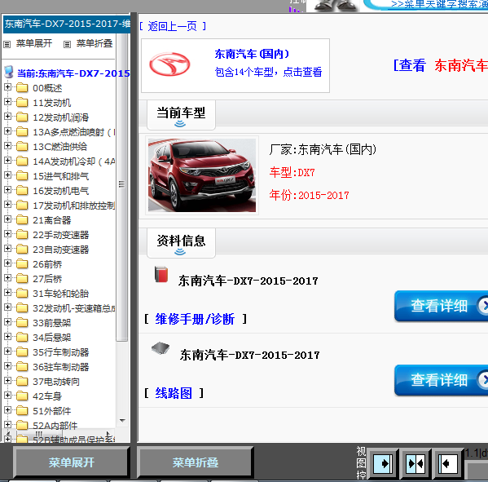Expand the 22手动变速器 tree node
488x482 pixels.
8,234
